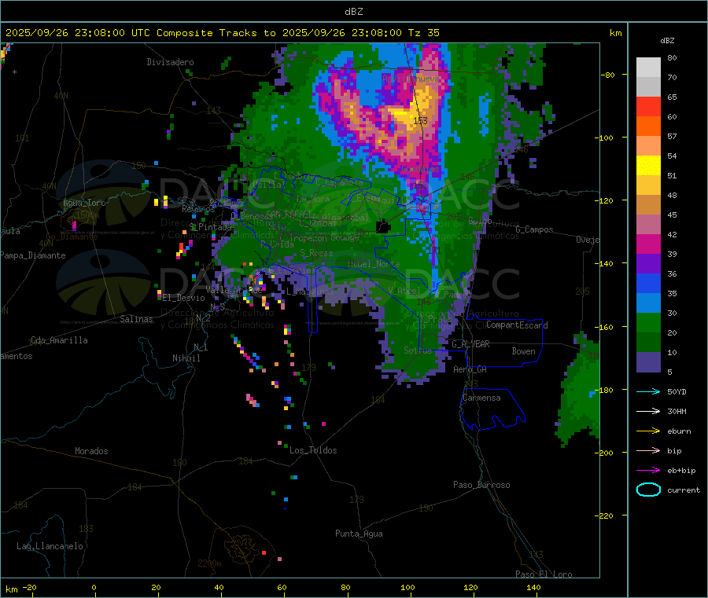
Task: Click the 'Punta_Agua' map label
Action: point(359,534)
